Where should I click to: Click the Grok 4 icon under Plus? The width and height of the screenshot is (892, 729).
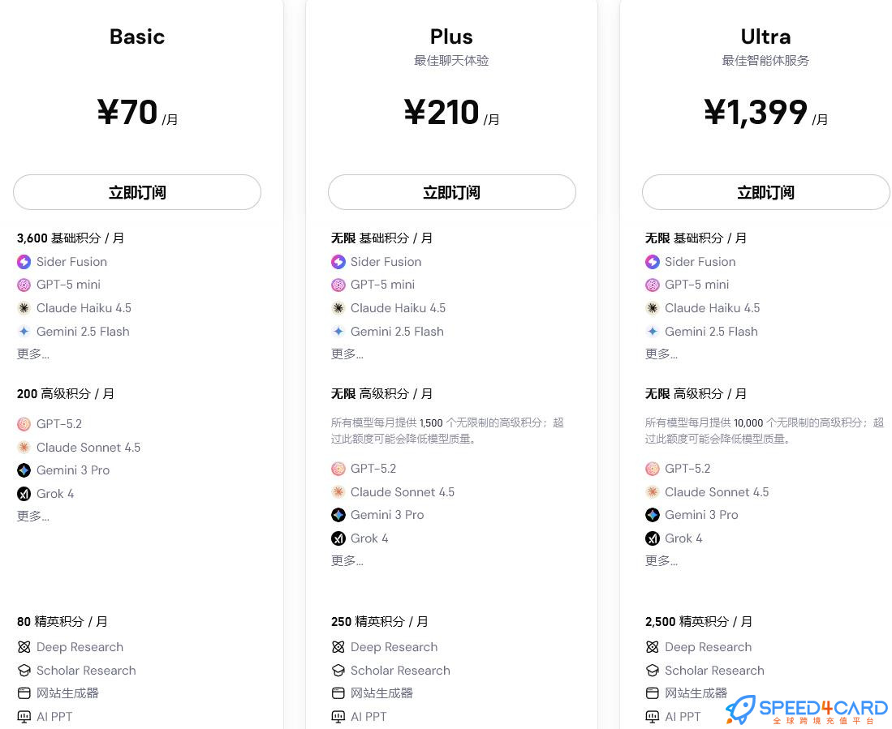point(338,538)
